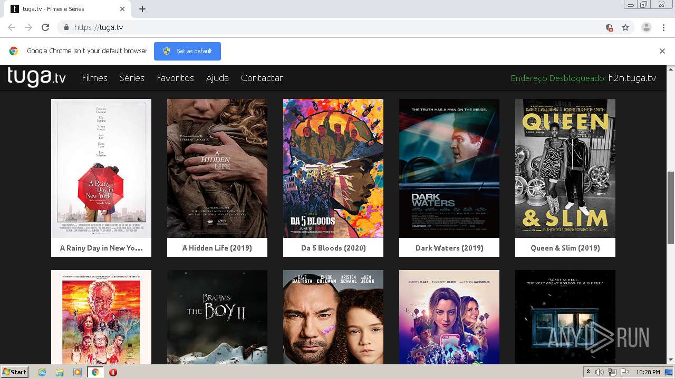
Task: Click the blocked content shield icon in address bar
Action: pos(609,27)
